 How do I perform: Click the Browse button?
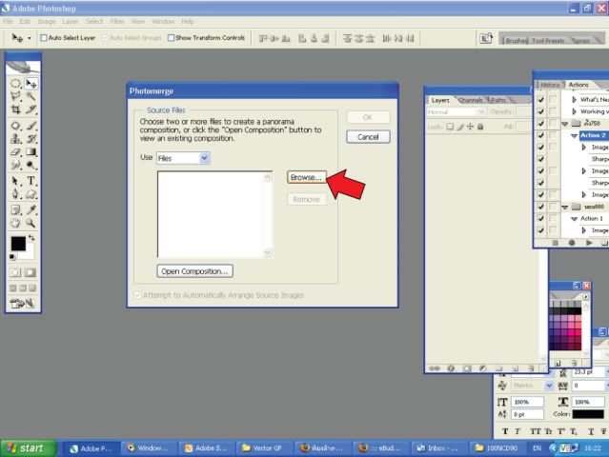(x=307, y=177)
